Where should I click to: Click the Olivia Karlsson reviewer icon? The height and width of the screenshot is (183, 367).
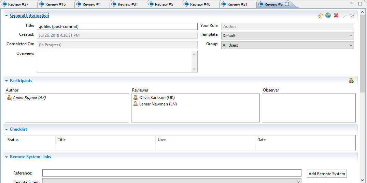point(136,98)
